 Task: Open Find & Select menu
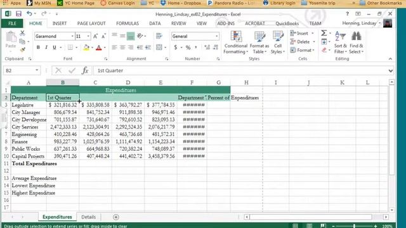click(x=357, y=42)
